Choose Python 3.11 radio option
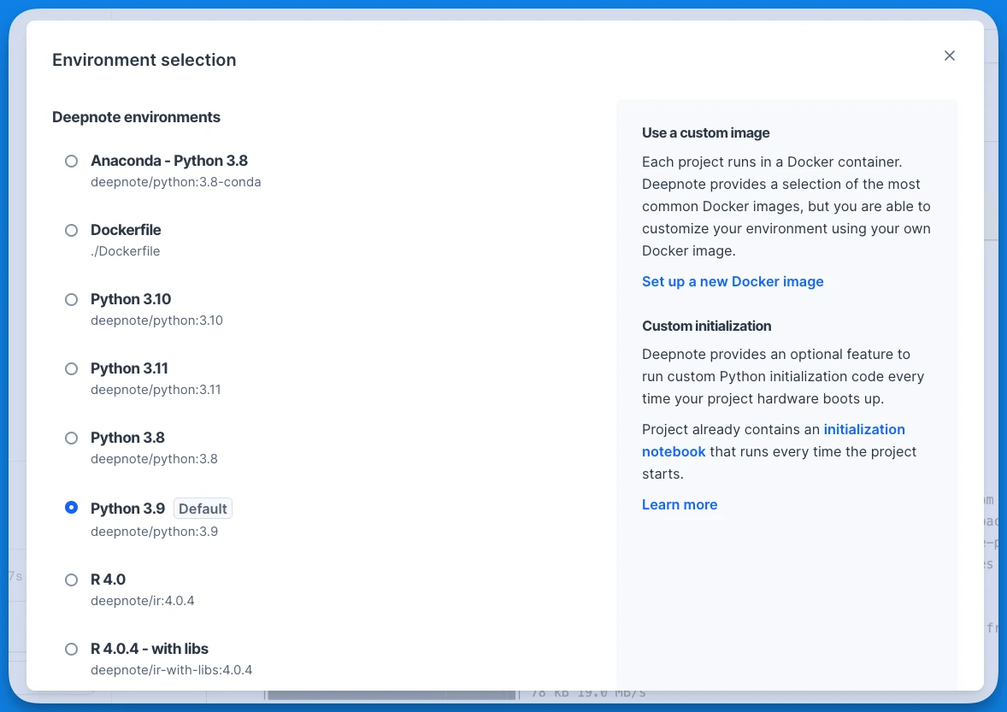 [x=71, y=369]
